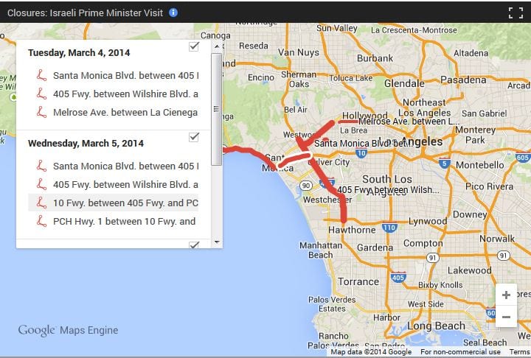Screen dimensions: 531x358
Task: Click the Route 90 shield near Westchester
Action: click(x=306, y=186)
